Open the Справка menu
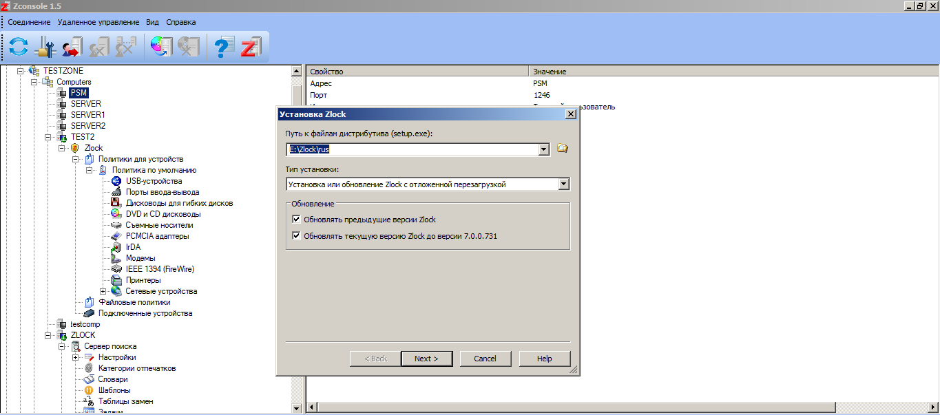Screen dimensions: 940x415 [x=181, y=22]
